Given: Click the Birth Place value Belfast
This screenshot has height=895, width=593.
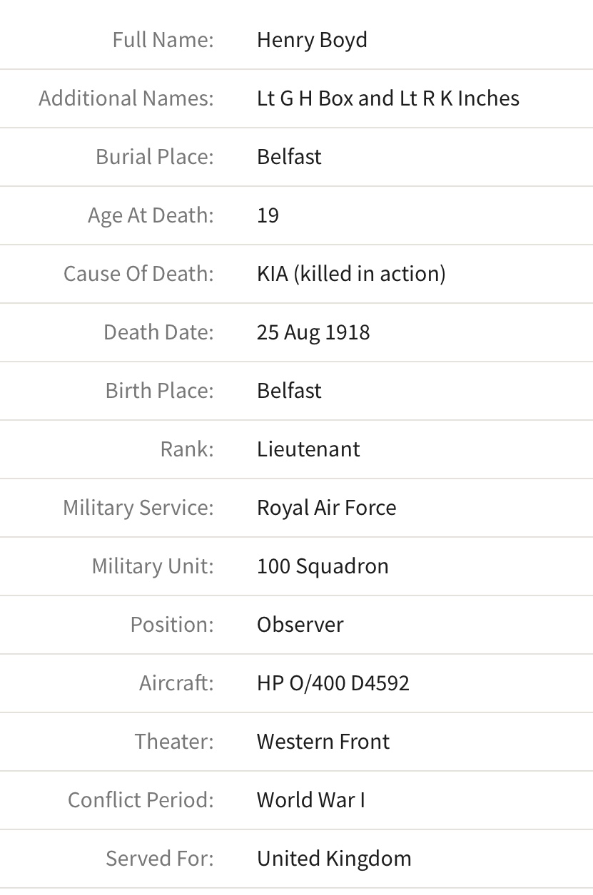Looking at the screenshot, I should [x=289, y=391].
